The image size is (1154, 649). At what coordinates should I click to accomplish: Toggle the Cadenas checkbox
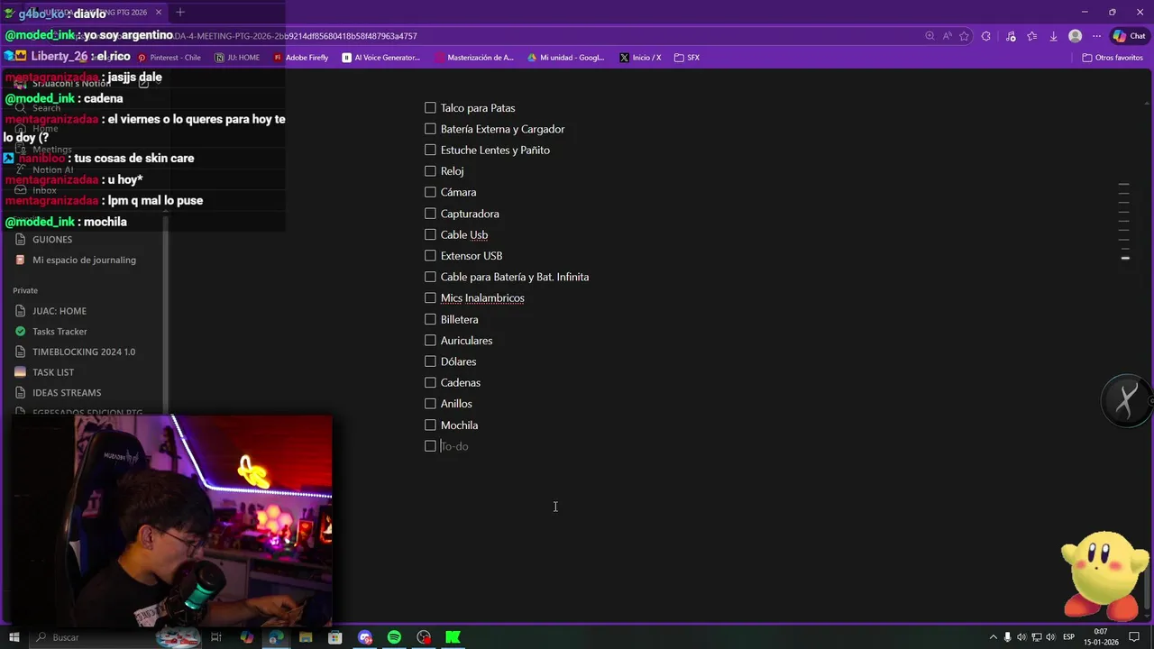[x=430, y=382]
